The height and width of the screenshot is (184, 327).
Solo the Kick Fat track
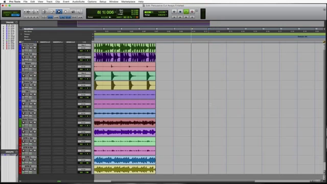click(x=31, y=57)
